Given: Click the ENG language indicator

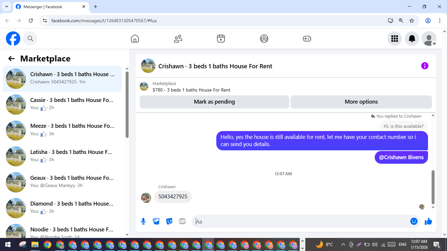Looking at the screenshot, I should pos(402,244).
